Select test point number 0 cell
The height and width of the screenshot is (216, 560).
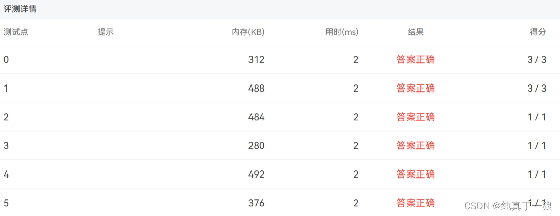coord(6,59)
